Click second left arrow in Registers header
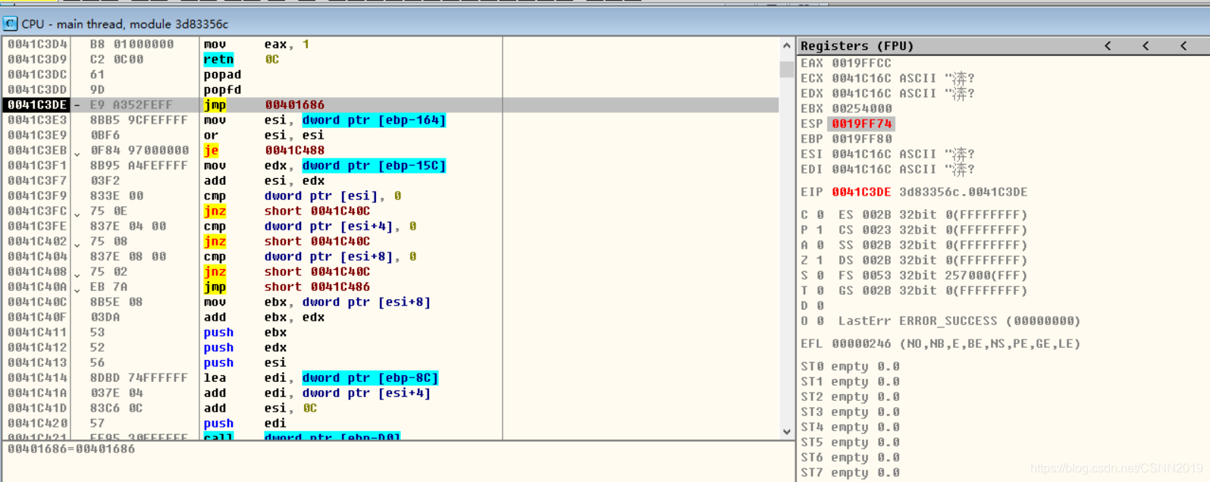This screenshot has width=1210, height=482. coord(1146,46)
